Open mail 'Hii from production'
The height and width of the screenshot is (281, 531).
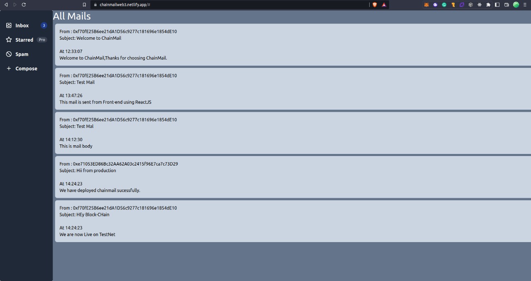[293, 177]
